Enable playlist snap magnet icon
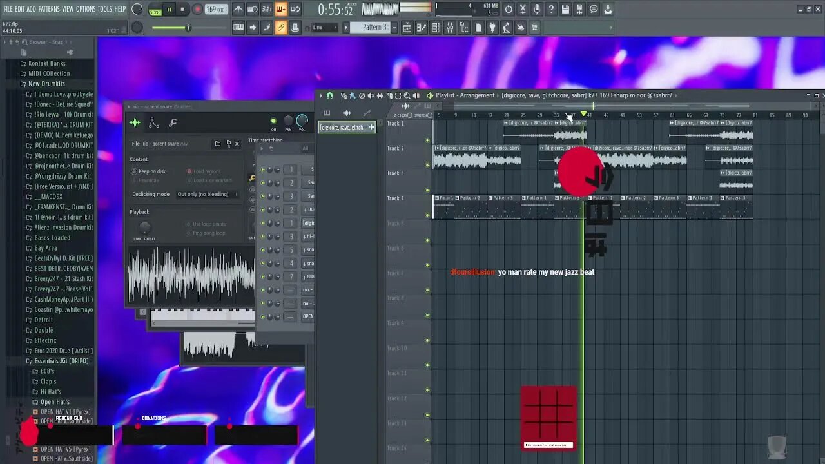The image size is (825, 464). [329, 95]
